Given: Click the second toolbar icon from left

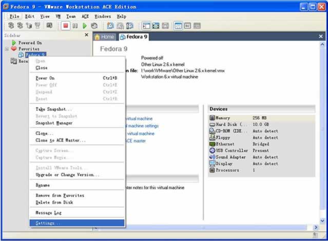Looking at the screenshot, I should click(x=20, y=26).
